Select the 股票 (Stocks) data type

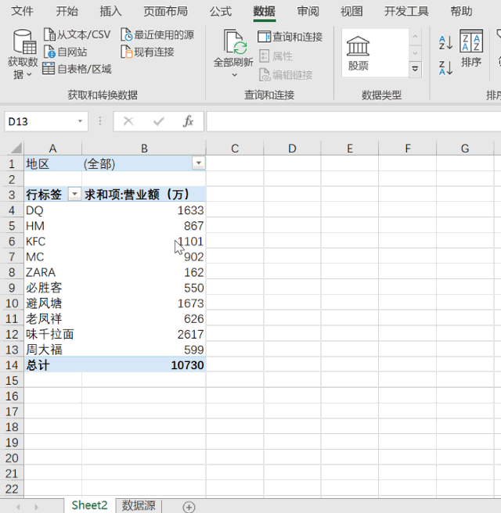[x=358, y=53]
